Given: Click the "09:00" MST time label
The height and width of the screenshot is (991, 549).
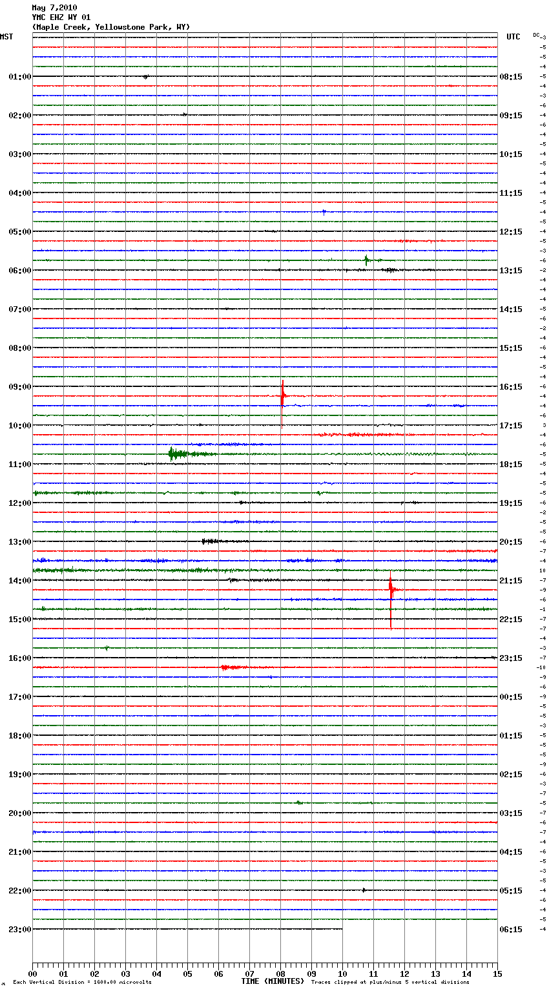Looking at the screenshot, I should tap(20, 387).
